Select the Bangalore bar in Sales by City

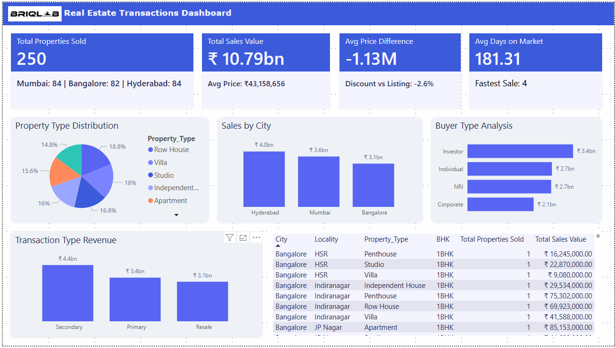[x=373, y=185]
